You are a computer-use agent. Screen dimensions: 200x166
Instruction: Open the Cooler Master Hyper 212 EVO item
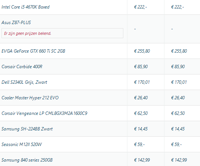click(30, 98)
